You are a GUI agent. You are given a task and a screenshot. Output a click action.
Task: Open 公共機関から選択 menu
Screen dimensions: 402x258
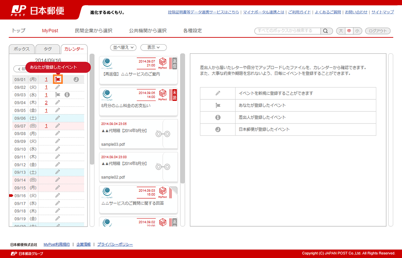point(147,31)
